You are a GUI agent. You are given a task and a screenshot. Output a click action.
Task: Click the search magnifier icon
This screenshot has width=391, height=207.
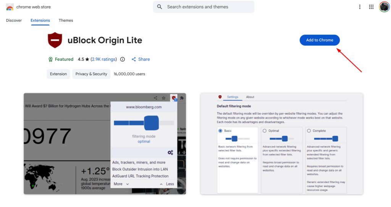160,7
